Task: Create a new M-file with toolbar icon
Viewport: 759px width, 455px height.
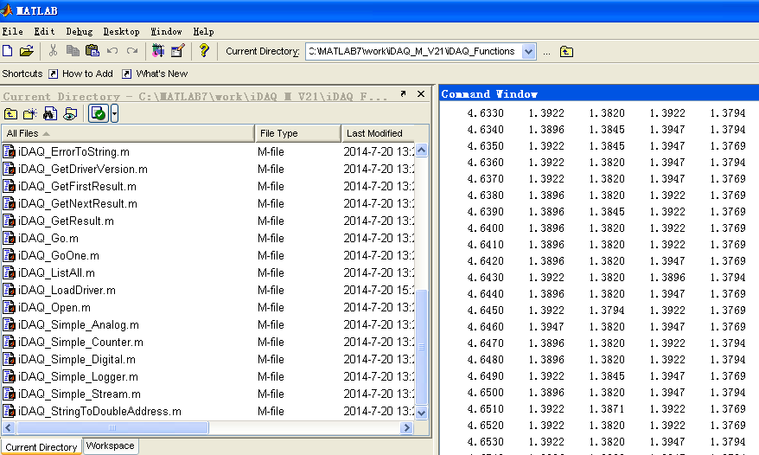Action: [8, 51]
